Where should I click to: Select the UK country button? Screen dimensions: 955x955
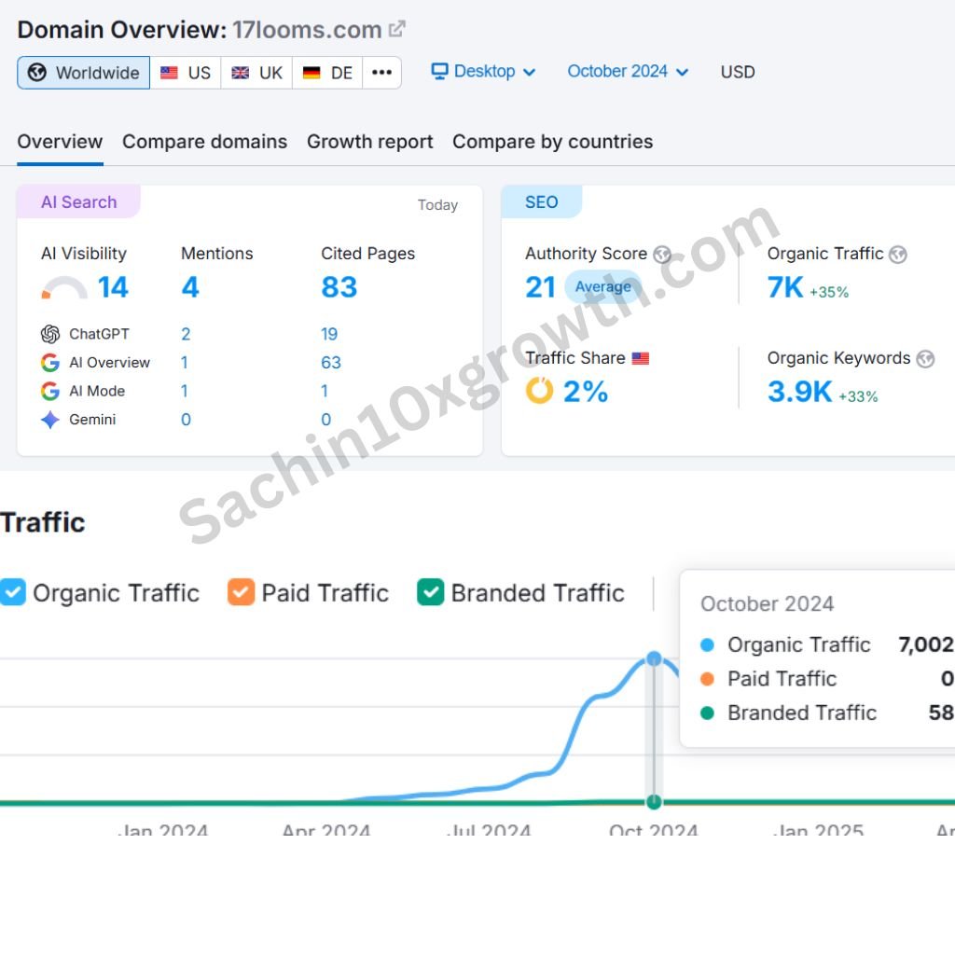click(256, 73)
